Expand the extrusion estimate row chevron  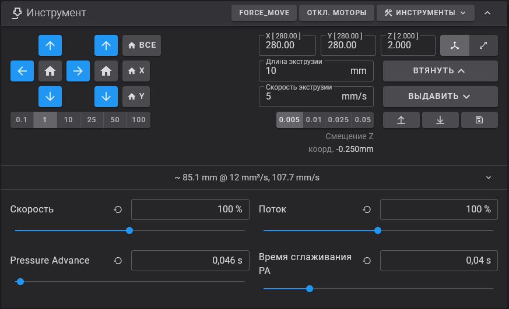coord(489,177)
